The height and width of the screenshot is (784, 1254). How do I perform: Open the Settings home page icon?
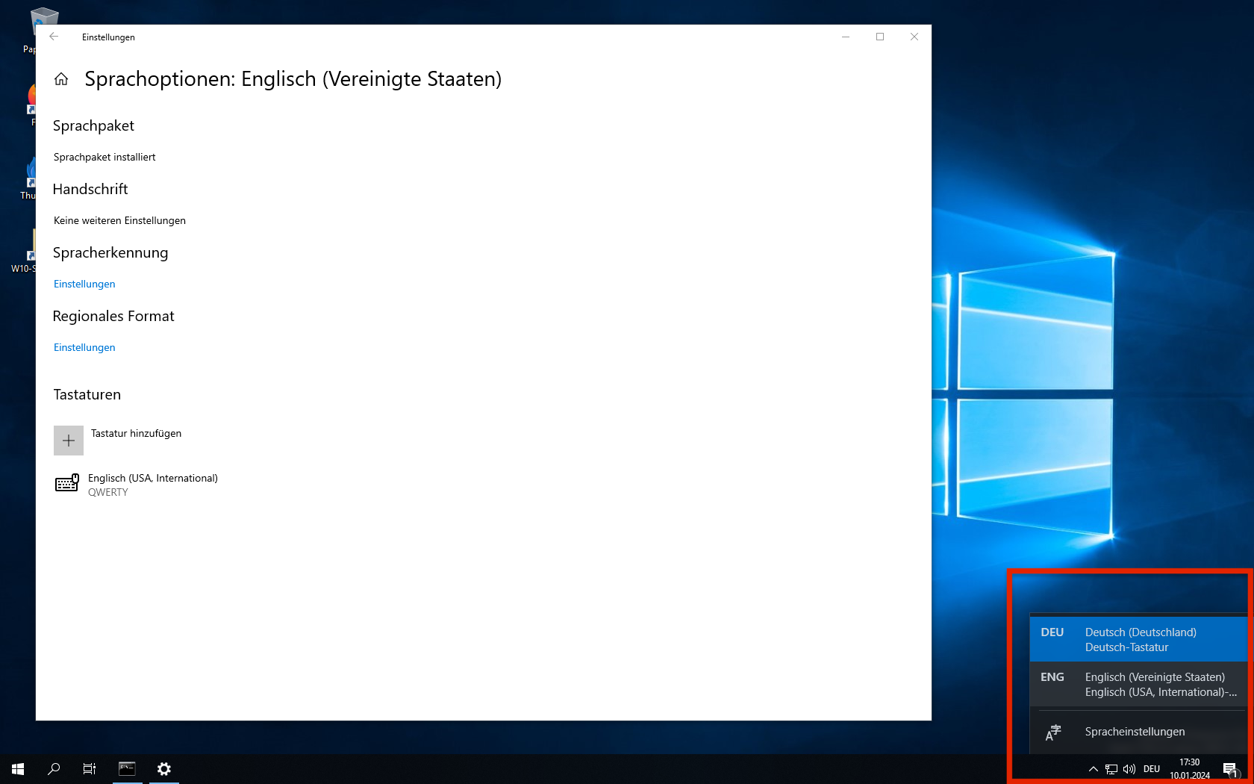[x=61, y=79]
